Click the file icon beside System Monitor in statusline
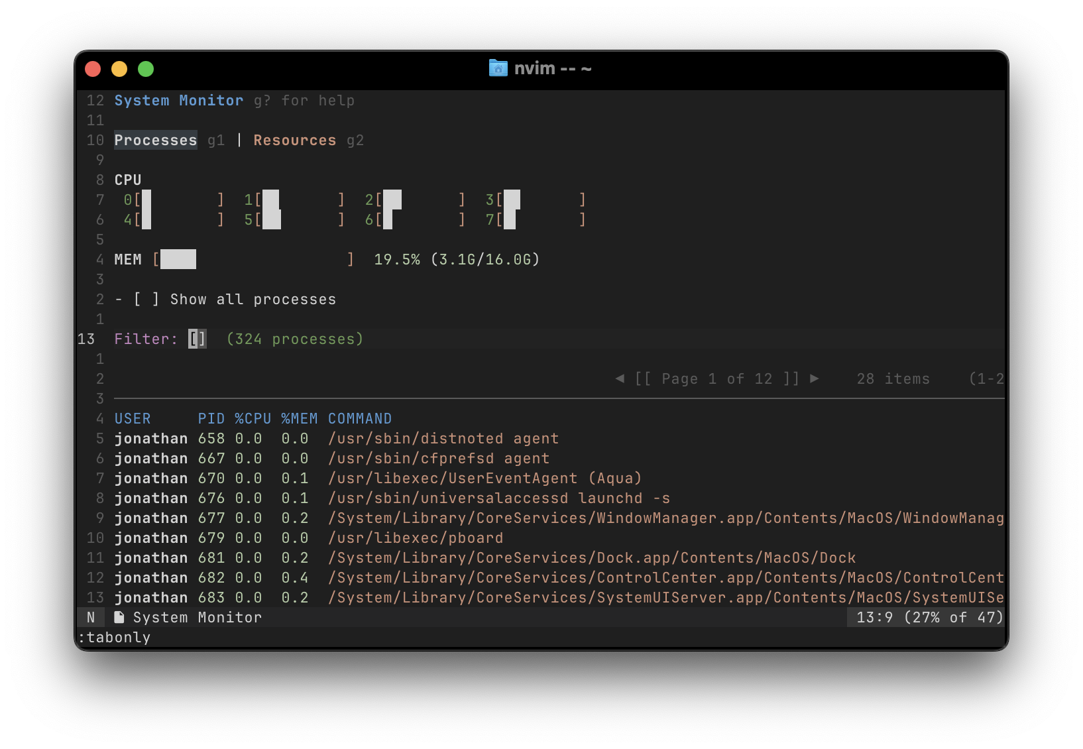 [119, 617]
